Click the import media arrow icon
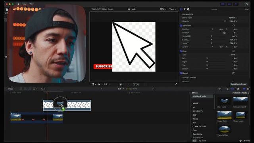Viewport: 254px width, 143px height. click(x=18, y=4)
